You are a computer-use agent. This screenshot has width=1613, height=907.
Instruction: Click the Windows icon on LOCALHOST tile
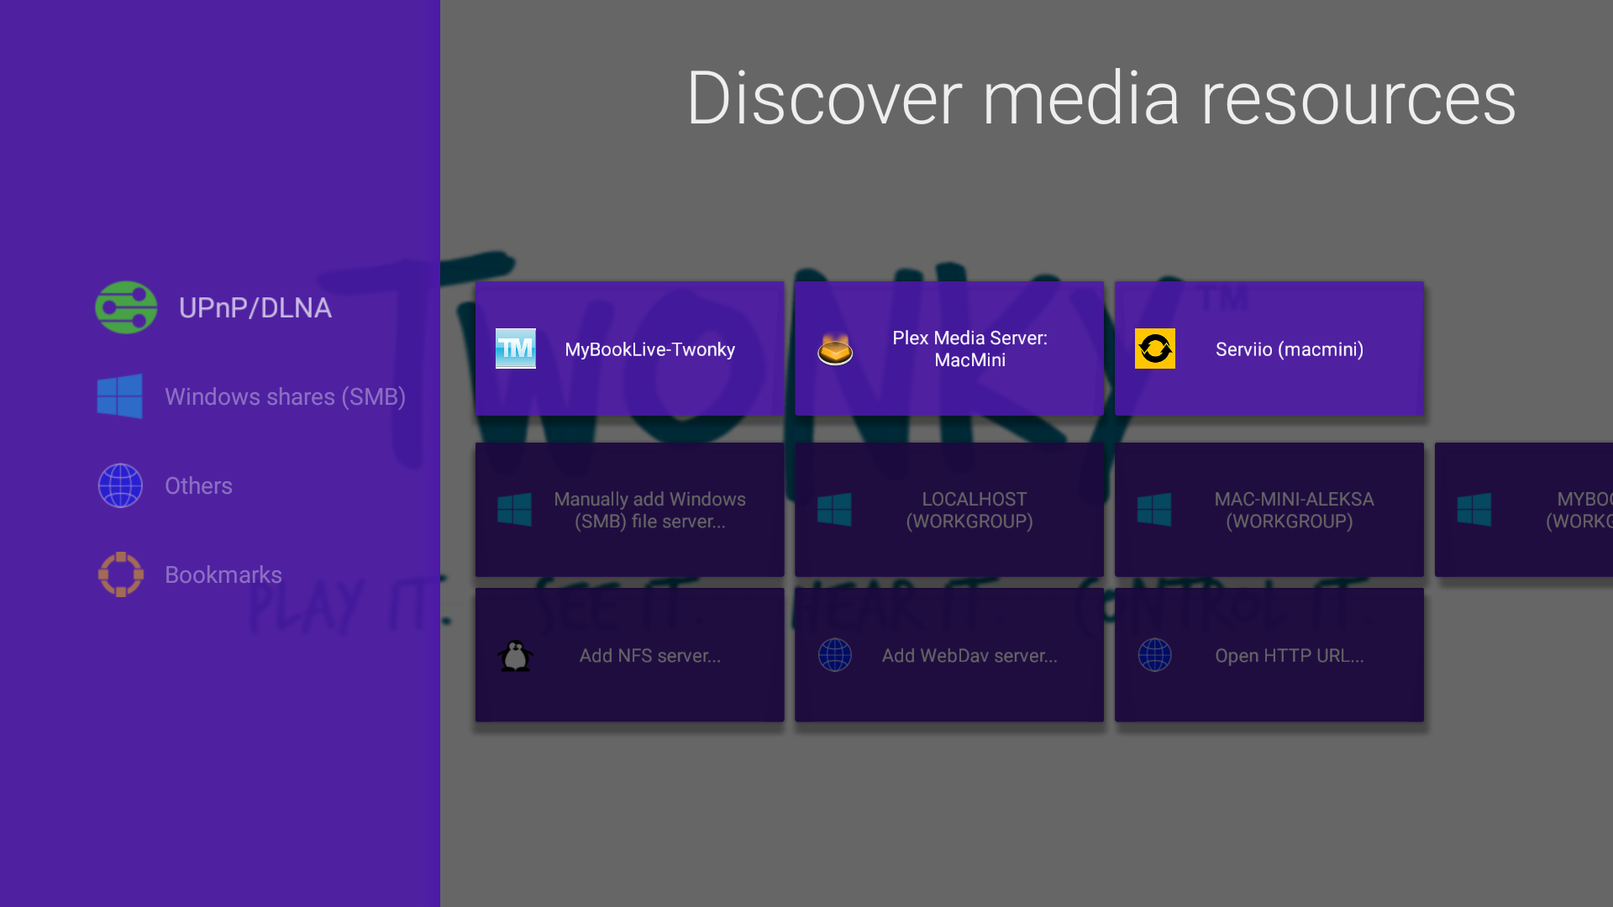point(835,509)
